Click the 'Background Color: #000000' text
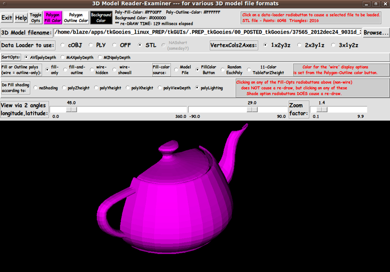Screen dimensions: 390x272 pos(141,18)
